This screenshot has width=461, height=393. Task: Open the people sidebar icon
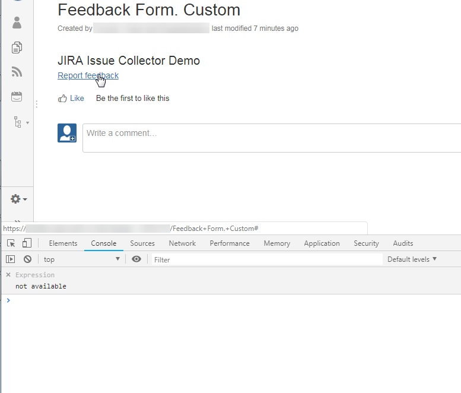click(x=17, y=23)
